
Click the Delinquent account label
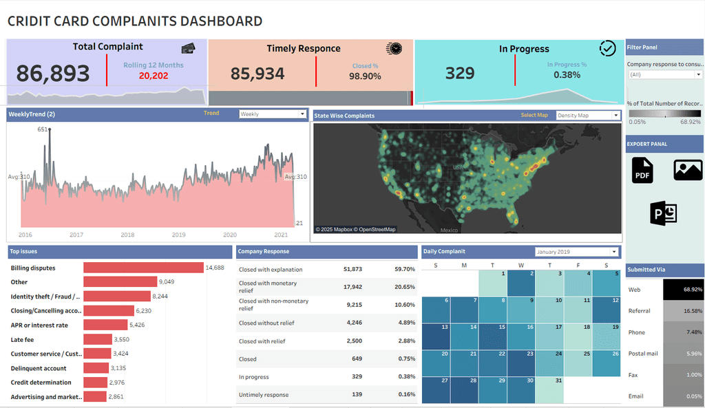point(39,368)
